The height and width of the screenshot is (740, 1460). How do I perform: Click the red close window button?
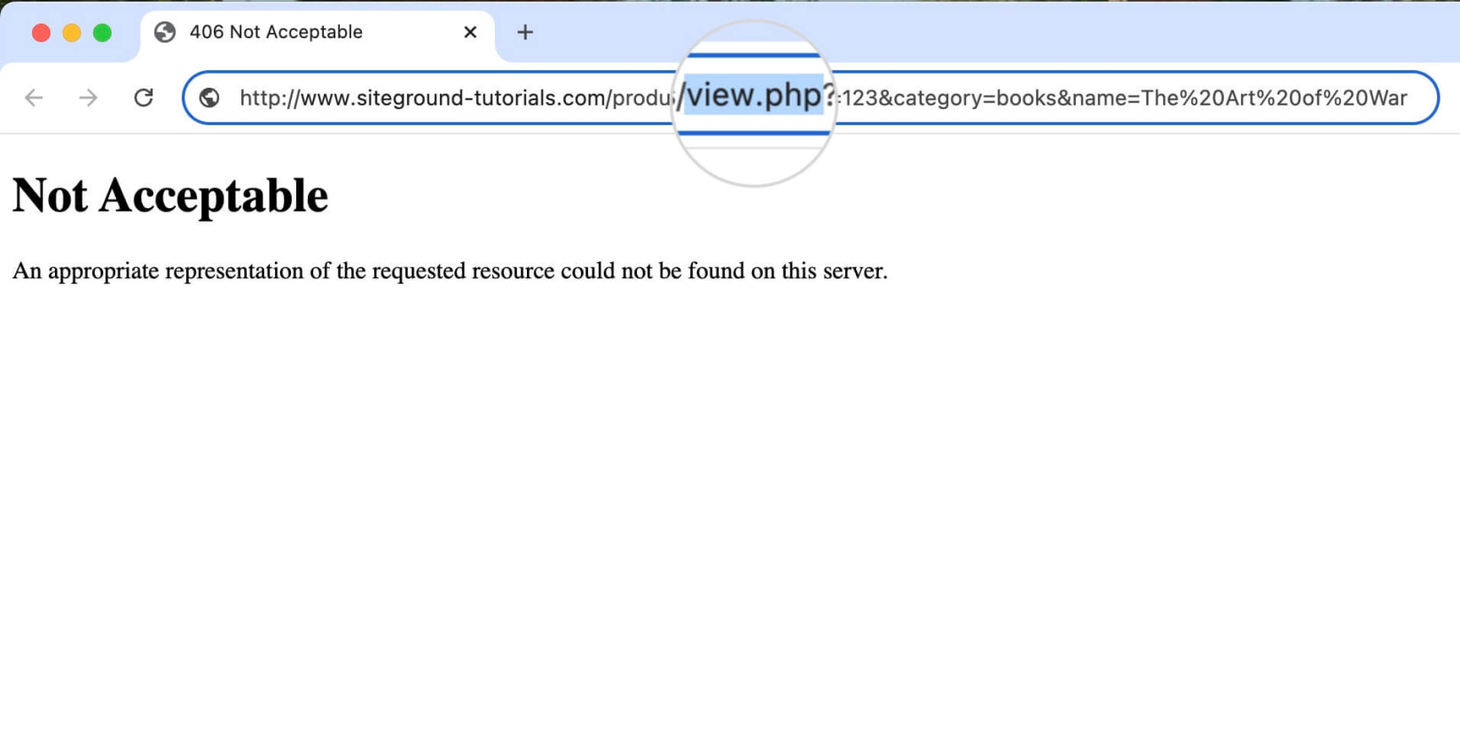tap(41, 33)
